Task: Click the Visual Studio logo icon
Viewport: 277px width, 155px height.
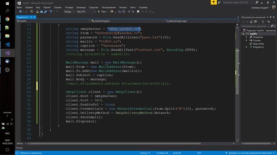Action: 19,3
